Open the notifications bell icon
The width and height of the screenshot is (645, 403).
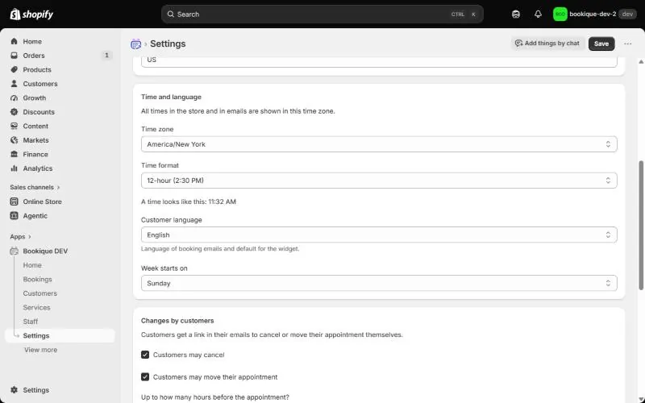(538, 14)
